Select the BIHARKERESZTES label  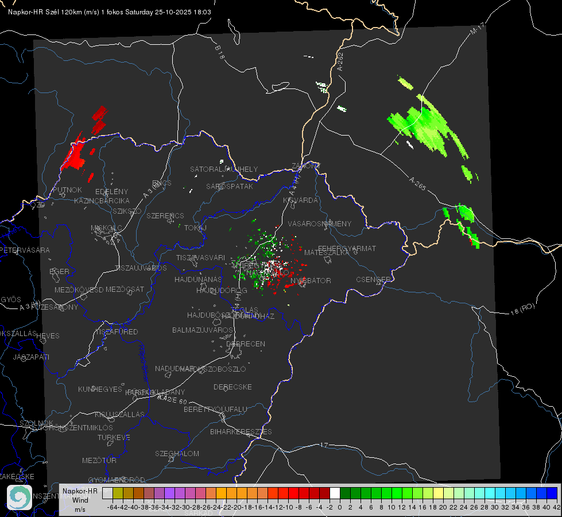pos(241,431)
